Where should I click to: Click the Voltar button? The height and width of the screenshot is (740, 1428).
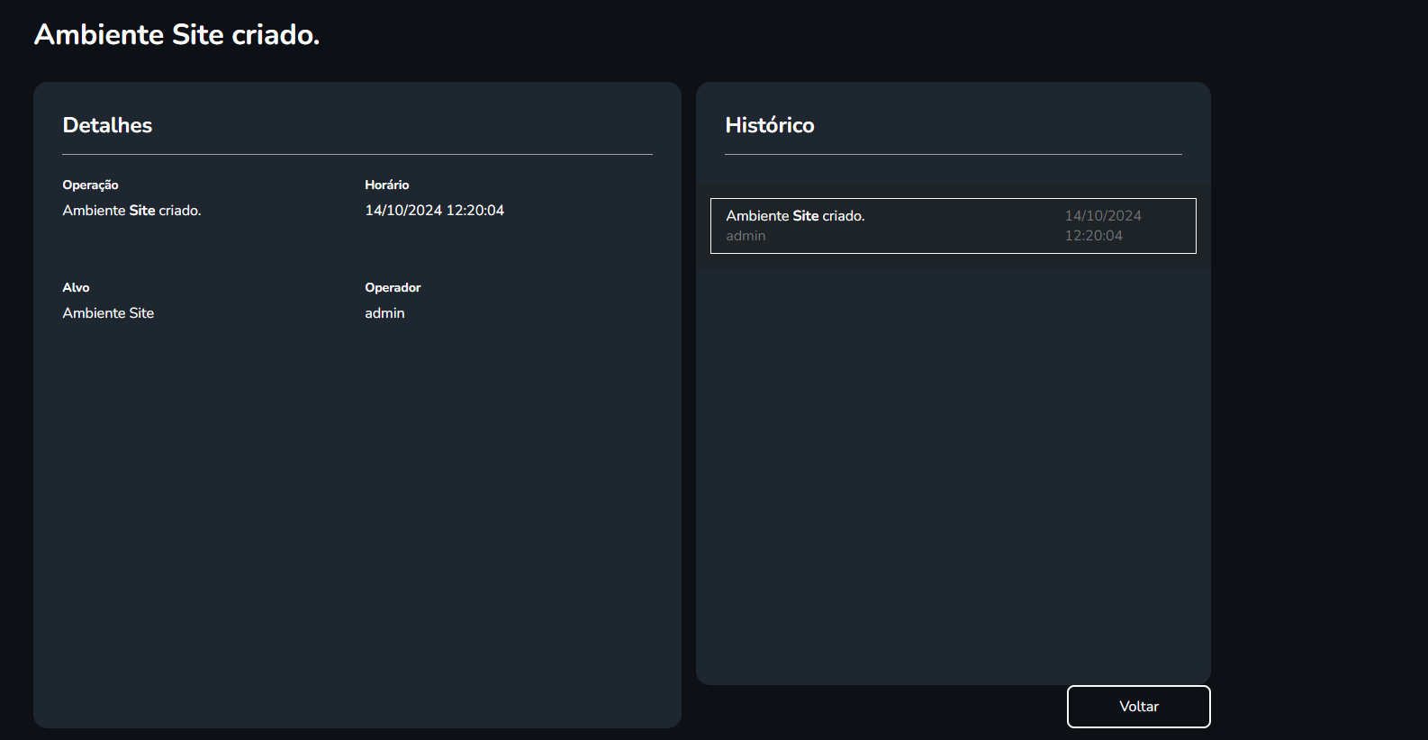pos(1138,707)
